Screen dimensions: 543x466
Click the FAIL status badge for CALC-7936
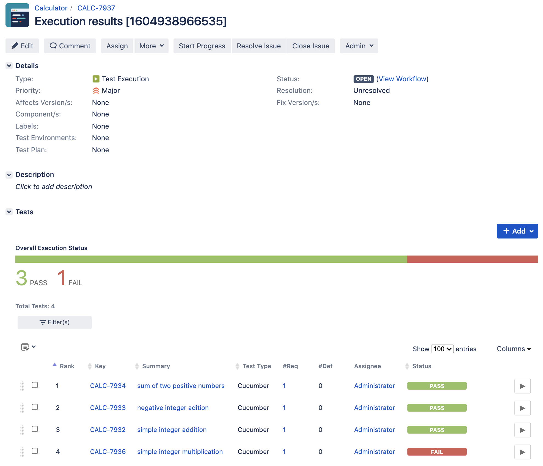coord(437,452)
